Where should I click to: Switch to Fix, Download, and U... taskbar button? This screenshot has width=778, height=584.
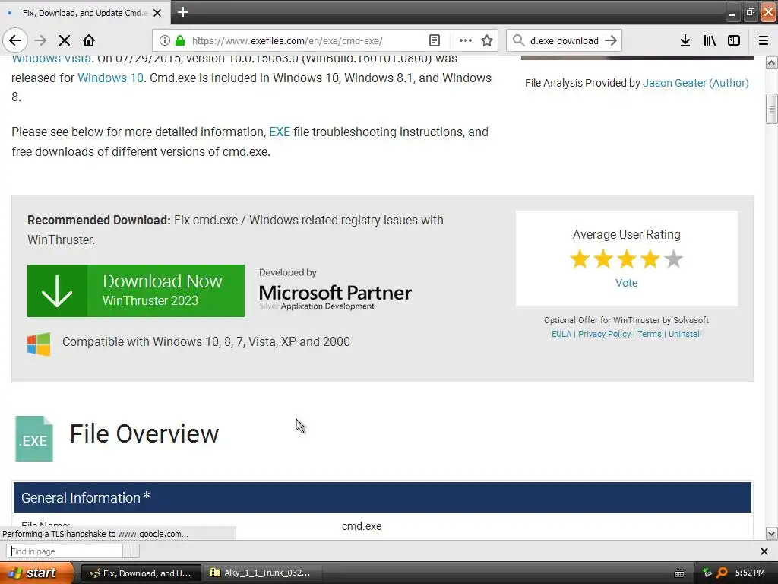[x=141, y=573]
